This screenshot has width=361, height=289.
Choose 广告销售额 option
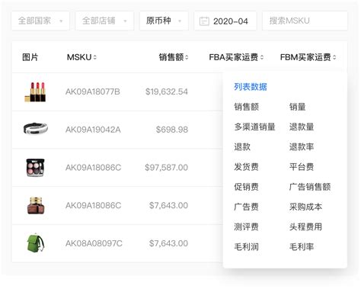(x=310, y=187)
